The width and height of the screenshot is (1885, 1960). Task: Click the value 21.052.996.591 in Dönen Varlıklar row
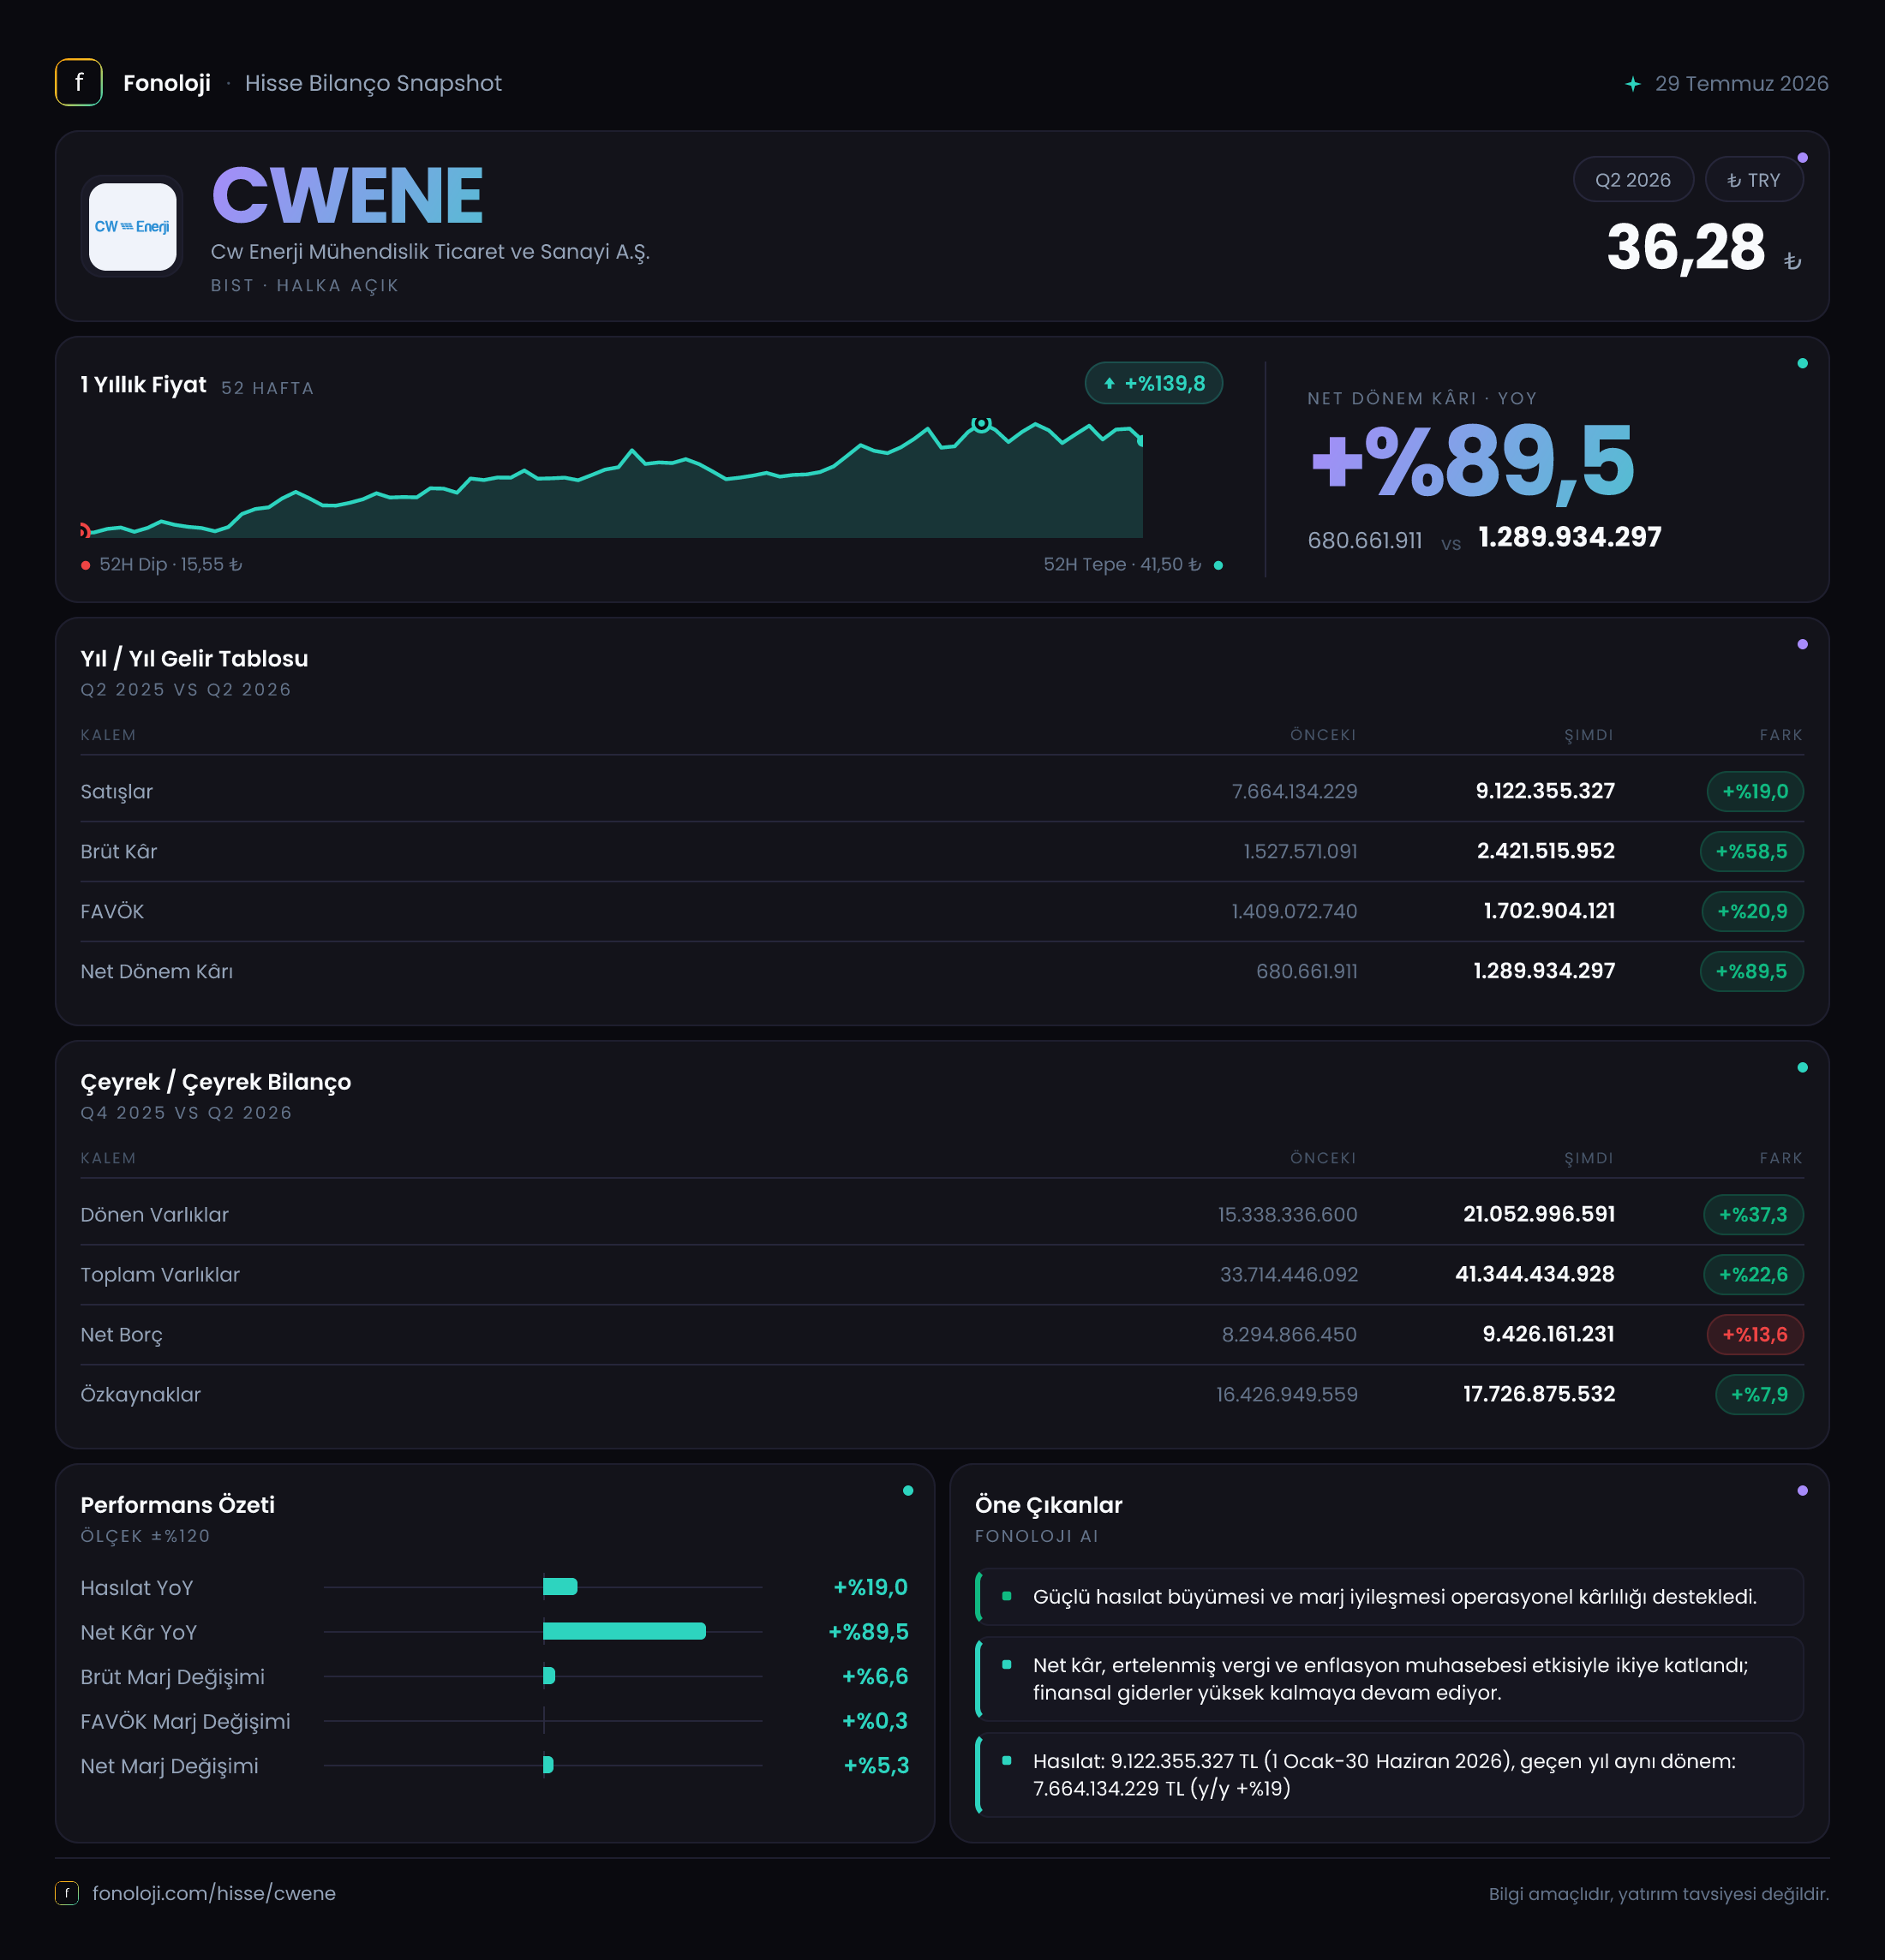pyautogui.click(x=1539, y=1214)
